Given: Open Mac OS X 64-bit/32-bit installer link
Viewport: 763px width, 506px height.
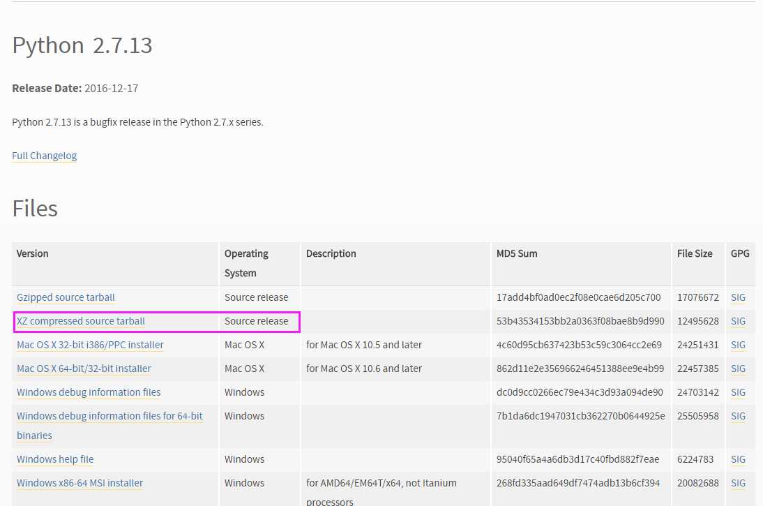Looking at the screenshot, I should pos(84,369).
